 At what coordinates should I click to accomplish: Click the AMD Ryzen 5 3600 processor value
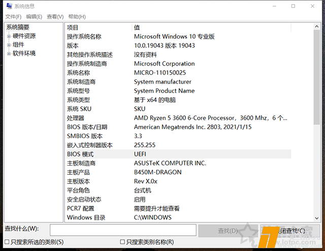click(x=211, y=118)
